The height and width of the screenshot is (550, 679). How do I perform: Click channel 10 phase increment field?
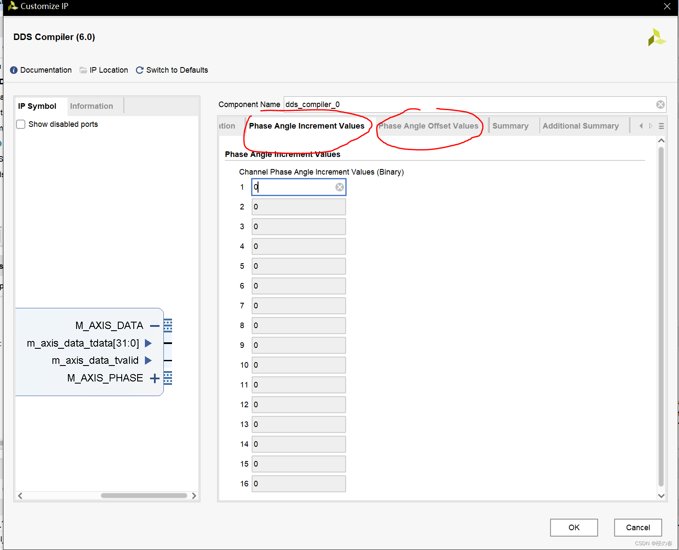299,365
